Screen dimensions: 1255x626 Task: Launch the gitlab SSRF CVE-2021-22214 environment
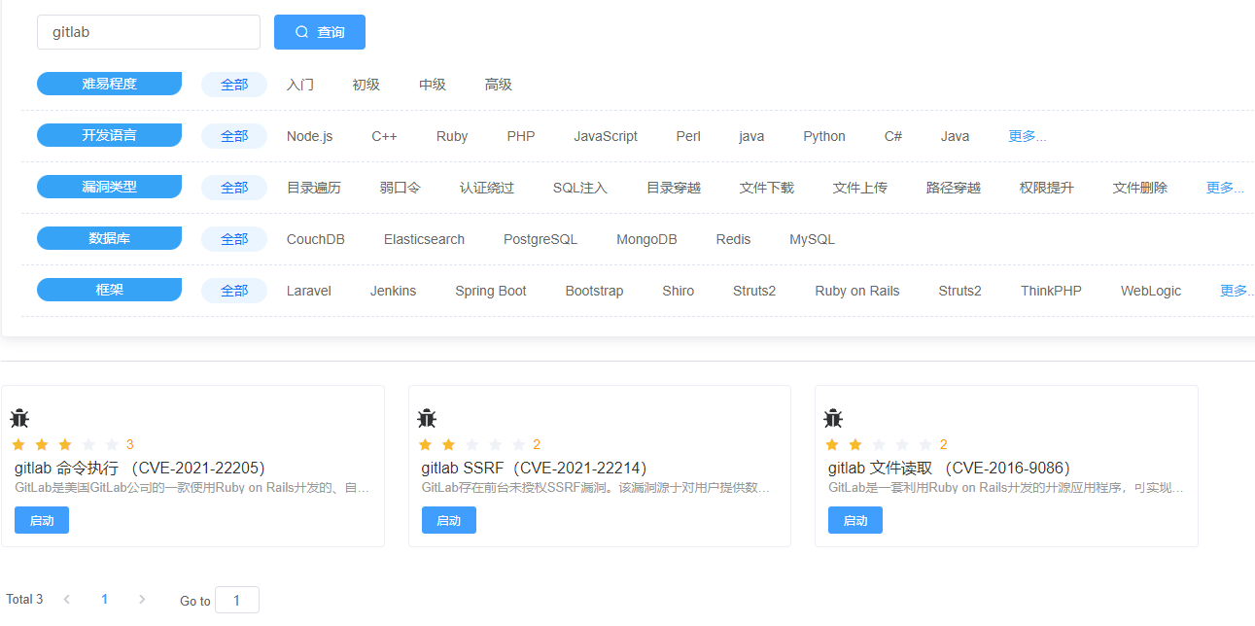(449, 520)
